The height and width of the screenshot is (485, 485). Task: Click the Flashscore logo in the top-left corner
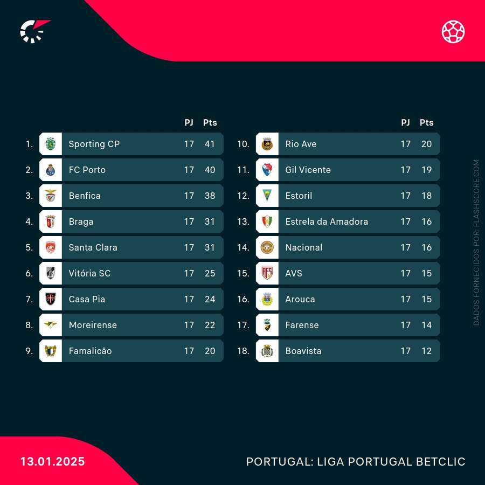coord(34,31)
